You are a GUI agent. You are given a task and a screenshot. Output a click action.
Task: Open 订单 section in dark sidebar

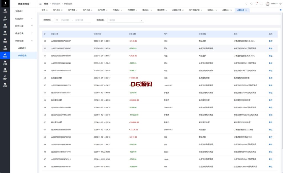5,26
